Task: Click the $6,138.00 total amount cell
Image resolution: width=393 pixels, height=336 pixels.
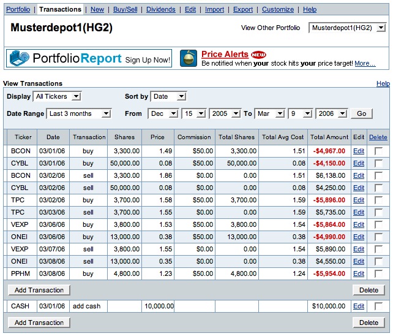Action: pos(331,175)
